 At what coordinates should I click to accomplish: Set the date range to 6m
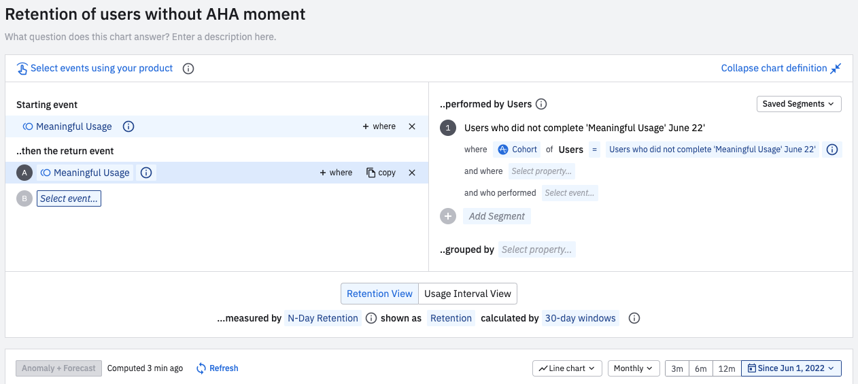pyautogui.click(x=700, y=368)
